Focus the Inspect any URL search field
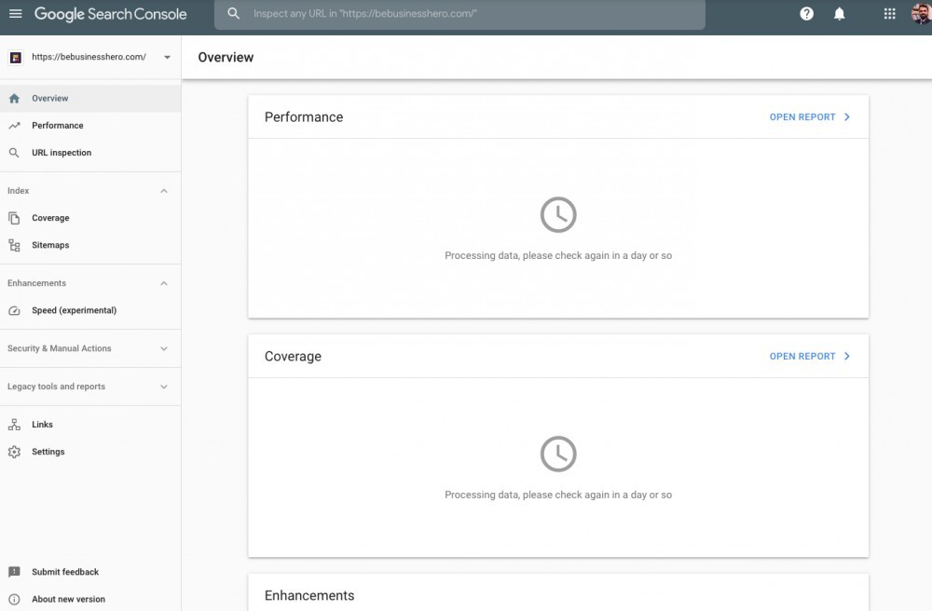 [459, 14]
